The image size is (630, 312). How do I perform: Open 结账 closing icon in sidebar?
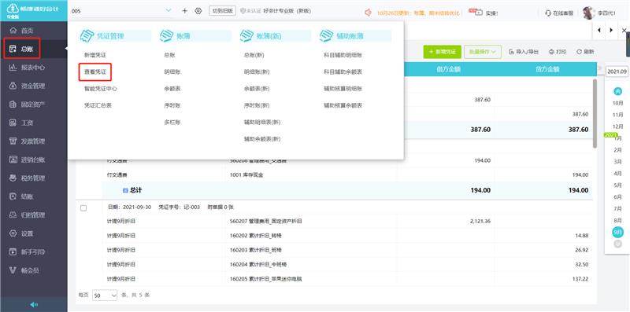[13, 196]
